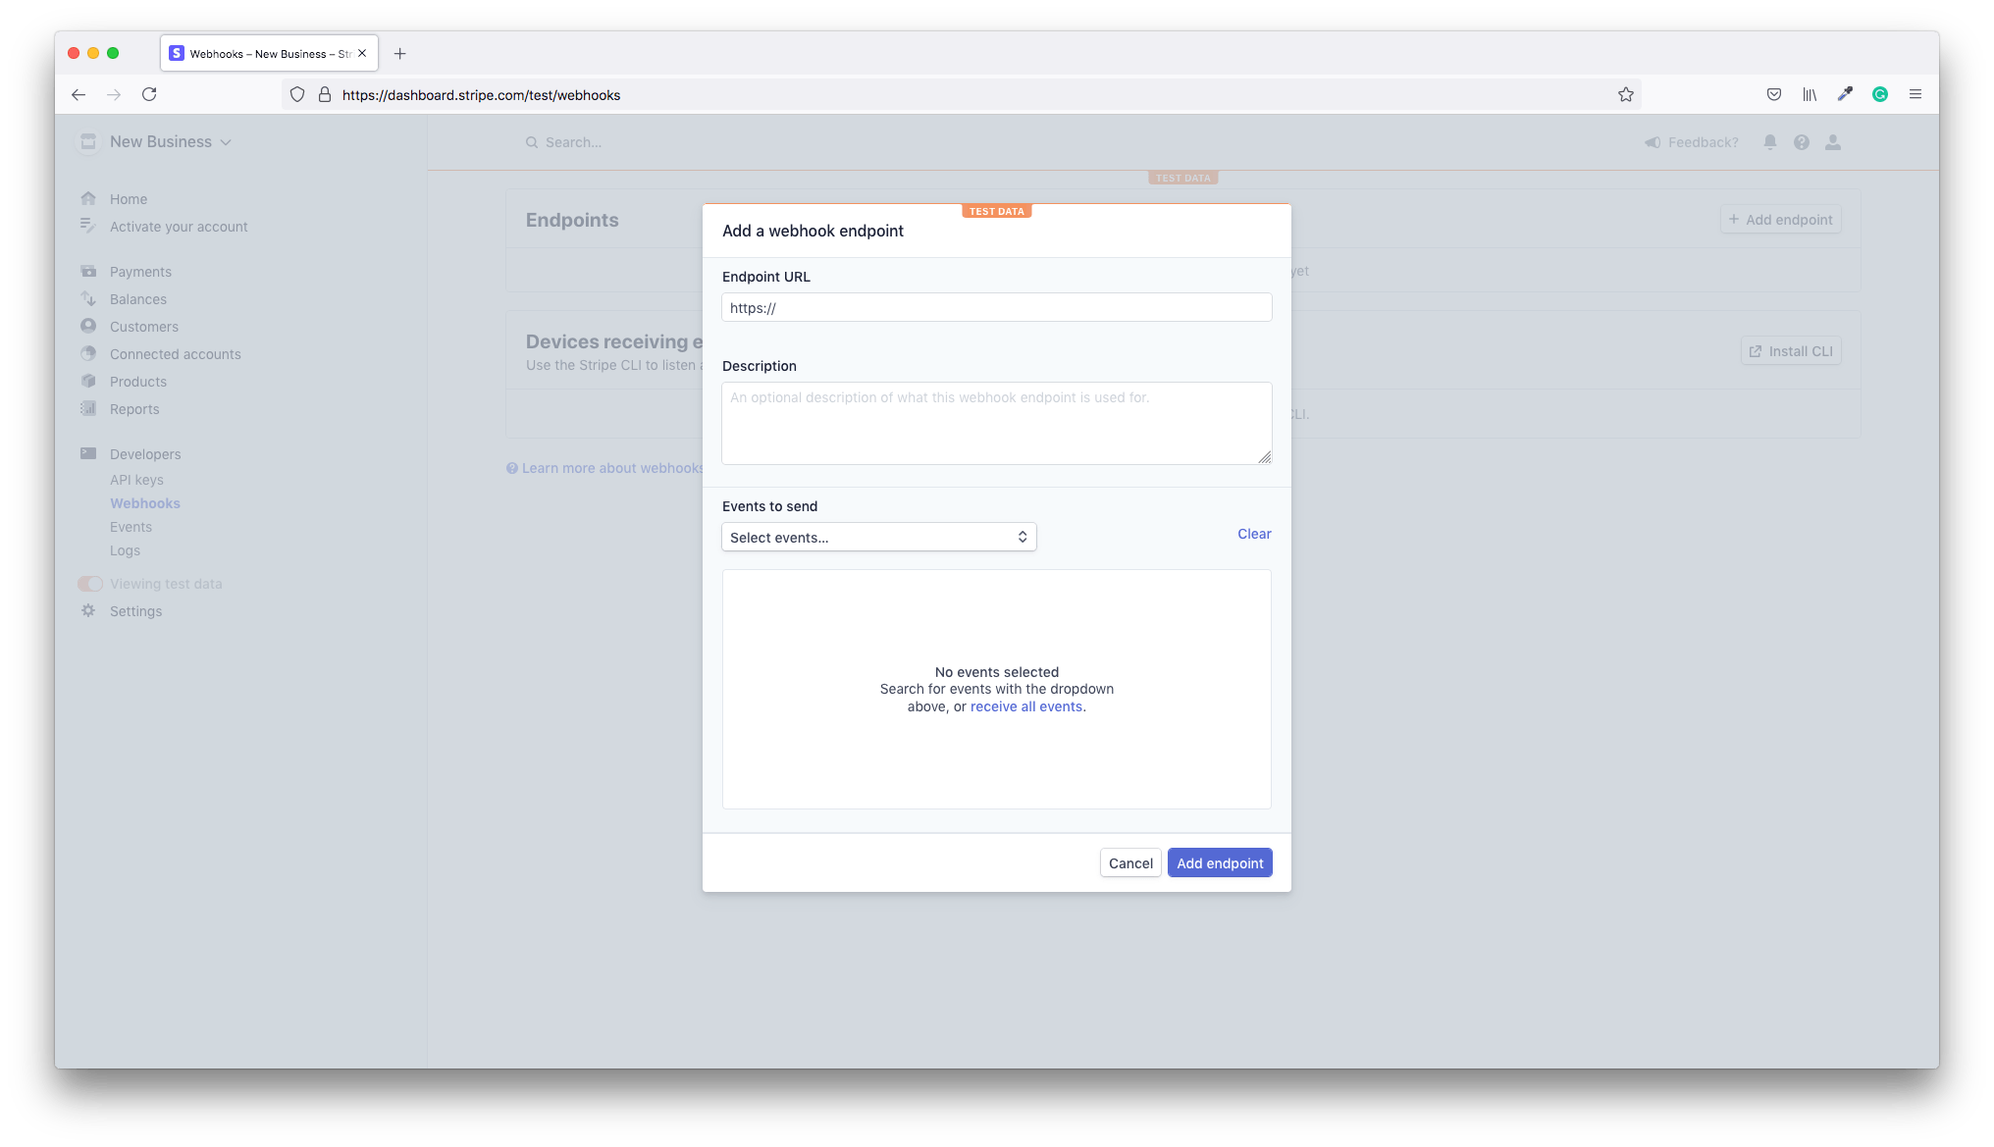Select the Balances sidebar icon
The image size is (1994, 1147).
pyautogui.click(x=88, y=298)
